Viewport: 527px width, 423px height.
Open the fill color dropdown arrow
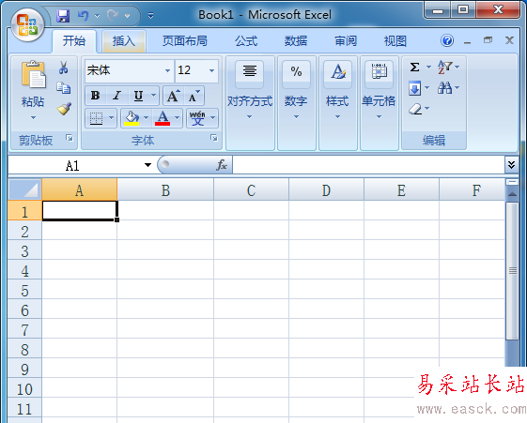pos(147,118)
